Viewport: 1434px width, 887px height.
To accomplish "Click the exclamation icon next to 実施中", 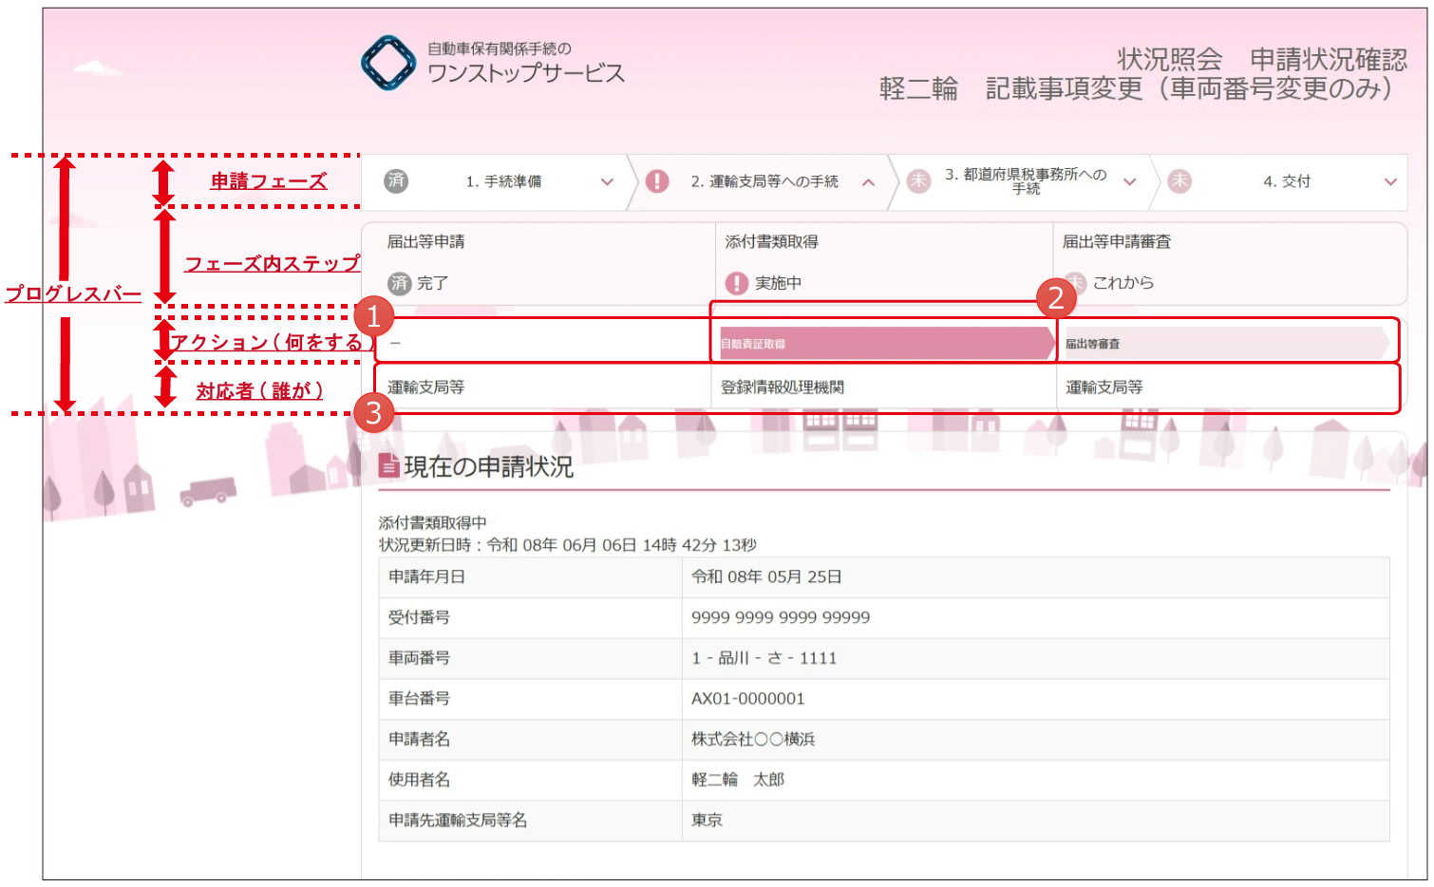I will pyautogui.click(x=737, y=283).
